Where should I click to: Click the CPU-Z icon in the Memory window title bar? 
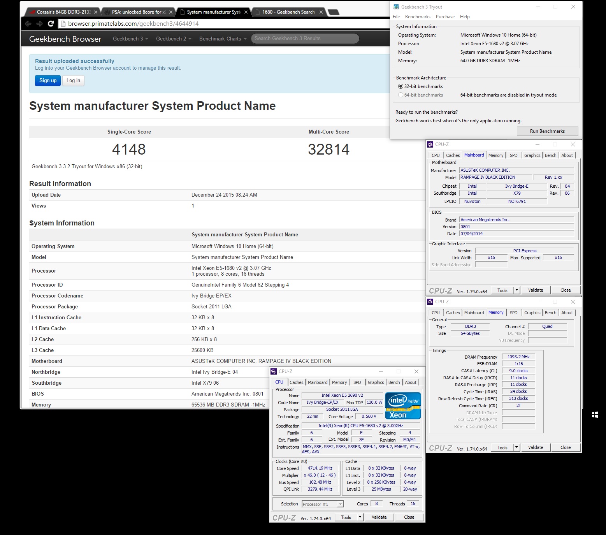[x=430, y=302]
